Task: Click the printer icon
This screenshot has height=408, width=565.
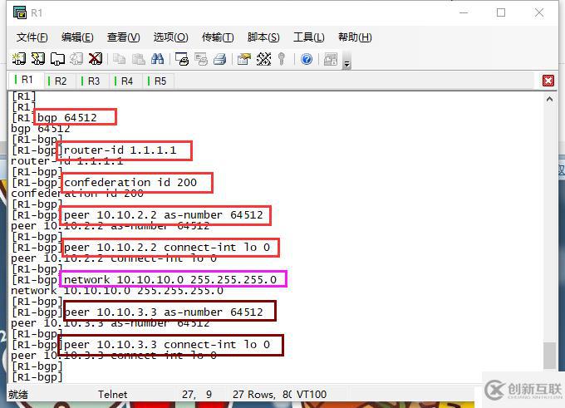Action: tap(220, 59)
